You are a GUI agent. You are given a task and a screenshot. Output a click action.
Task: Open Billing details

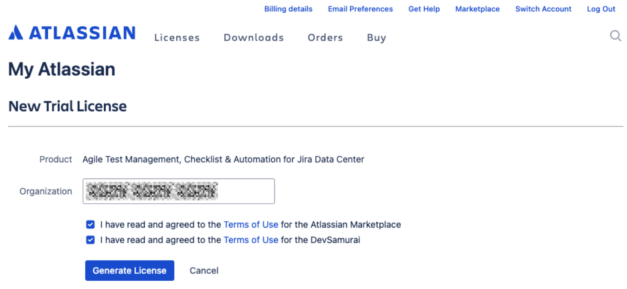click(288, 9)
